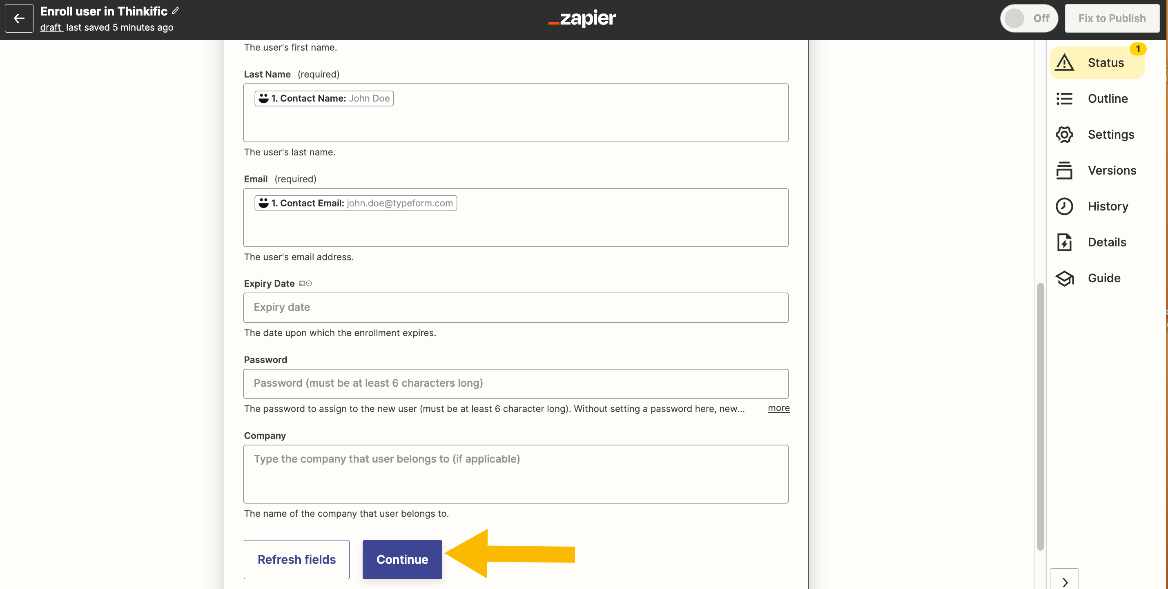The image size is (1168, 589).
Task: Open the draft version link
Action: click(x=51, y=27)
